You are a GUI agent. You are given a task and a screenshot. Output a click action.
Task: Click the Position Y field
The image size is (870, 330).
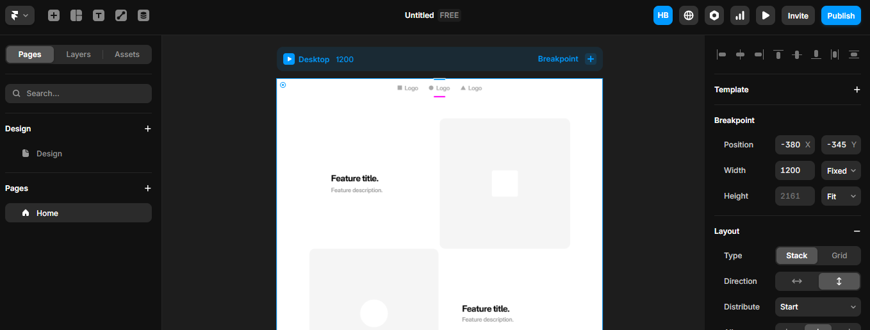coord(841,145)
